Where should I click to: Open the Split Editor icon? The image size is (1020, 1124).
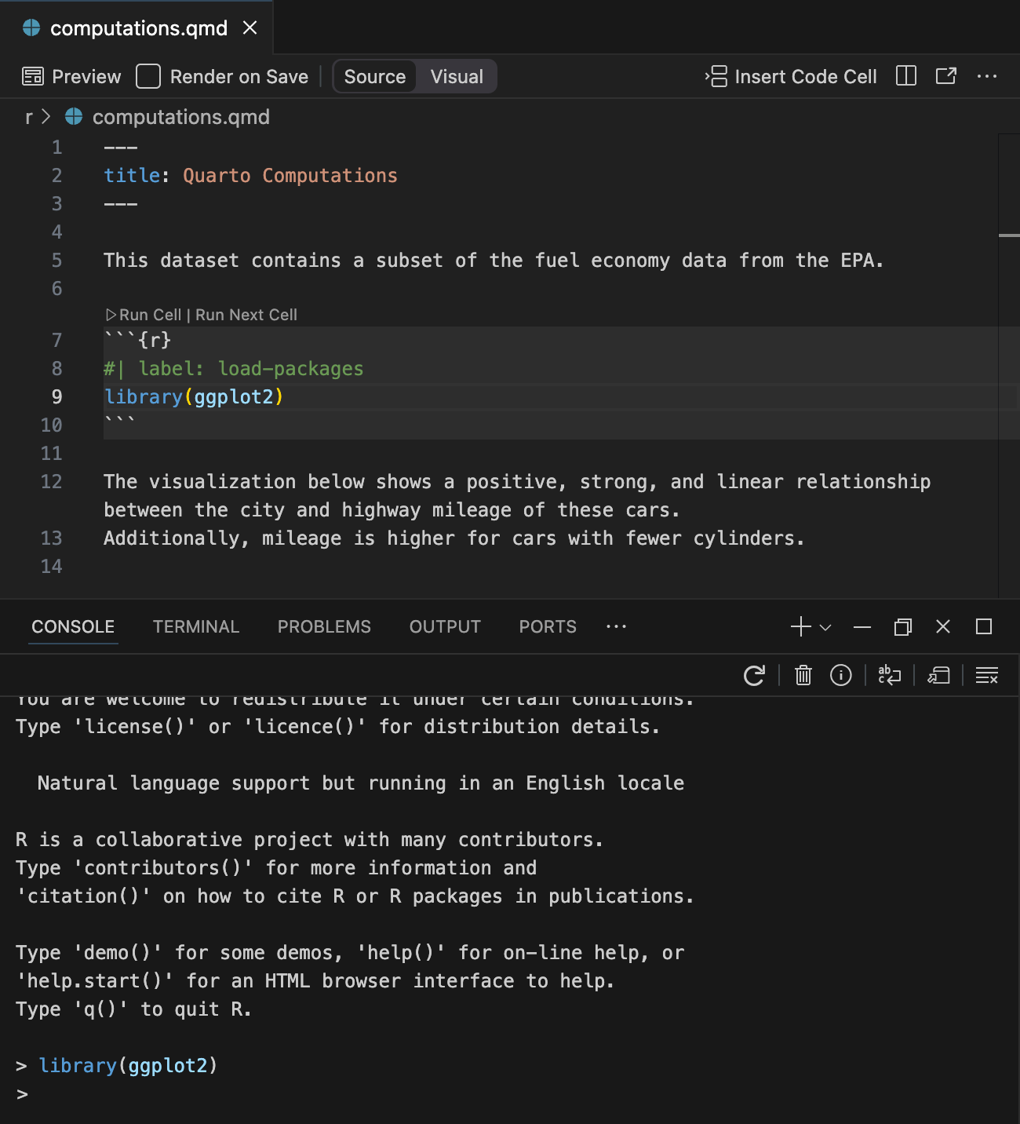(905, 76)
